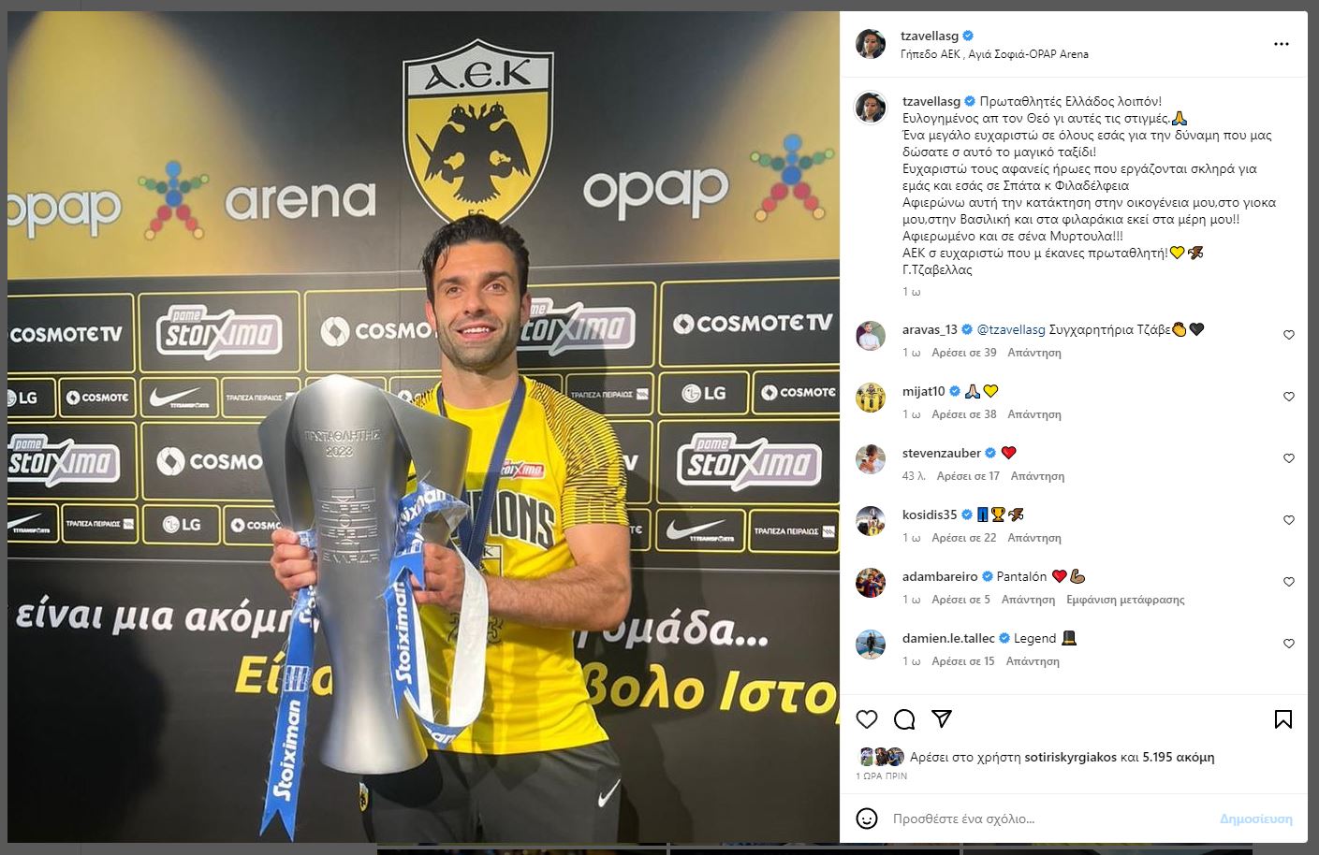Open comment via speech bubble icon
The image size is (1319, 855).
click(904, 718)
